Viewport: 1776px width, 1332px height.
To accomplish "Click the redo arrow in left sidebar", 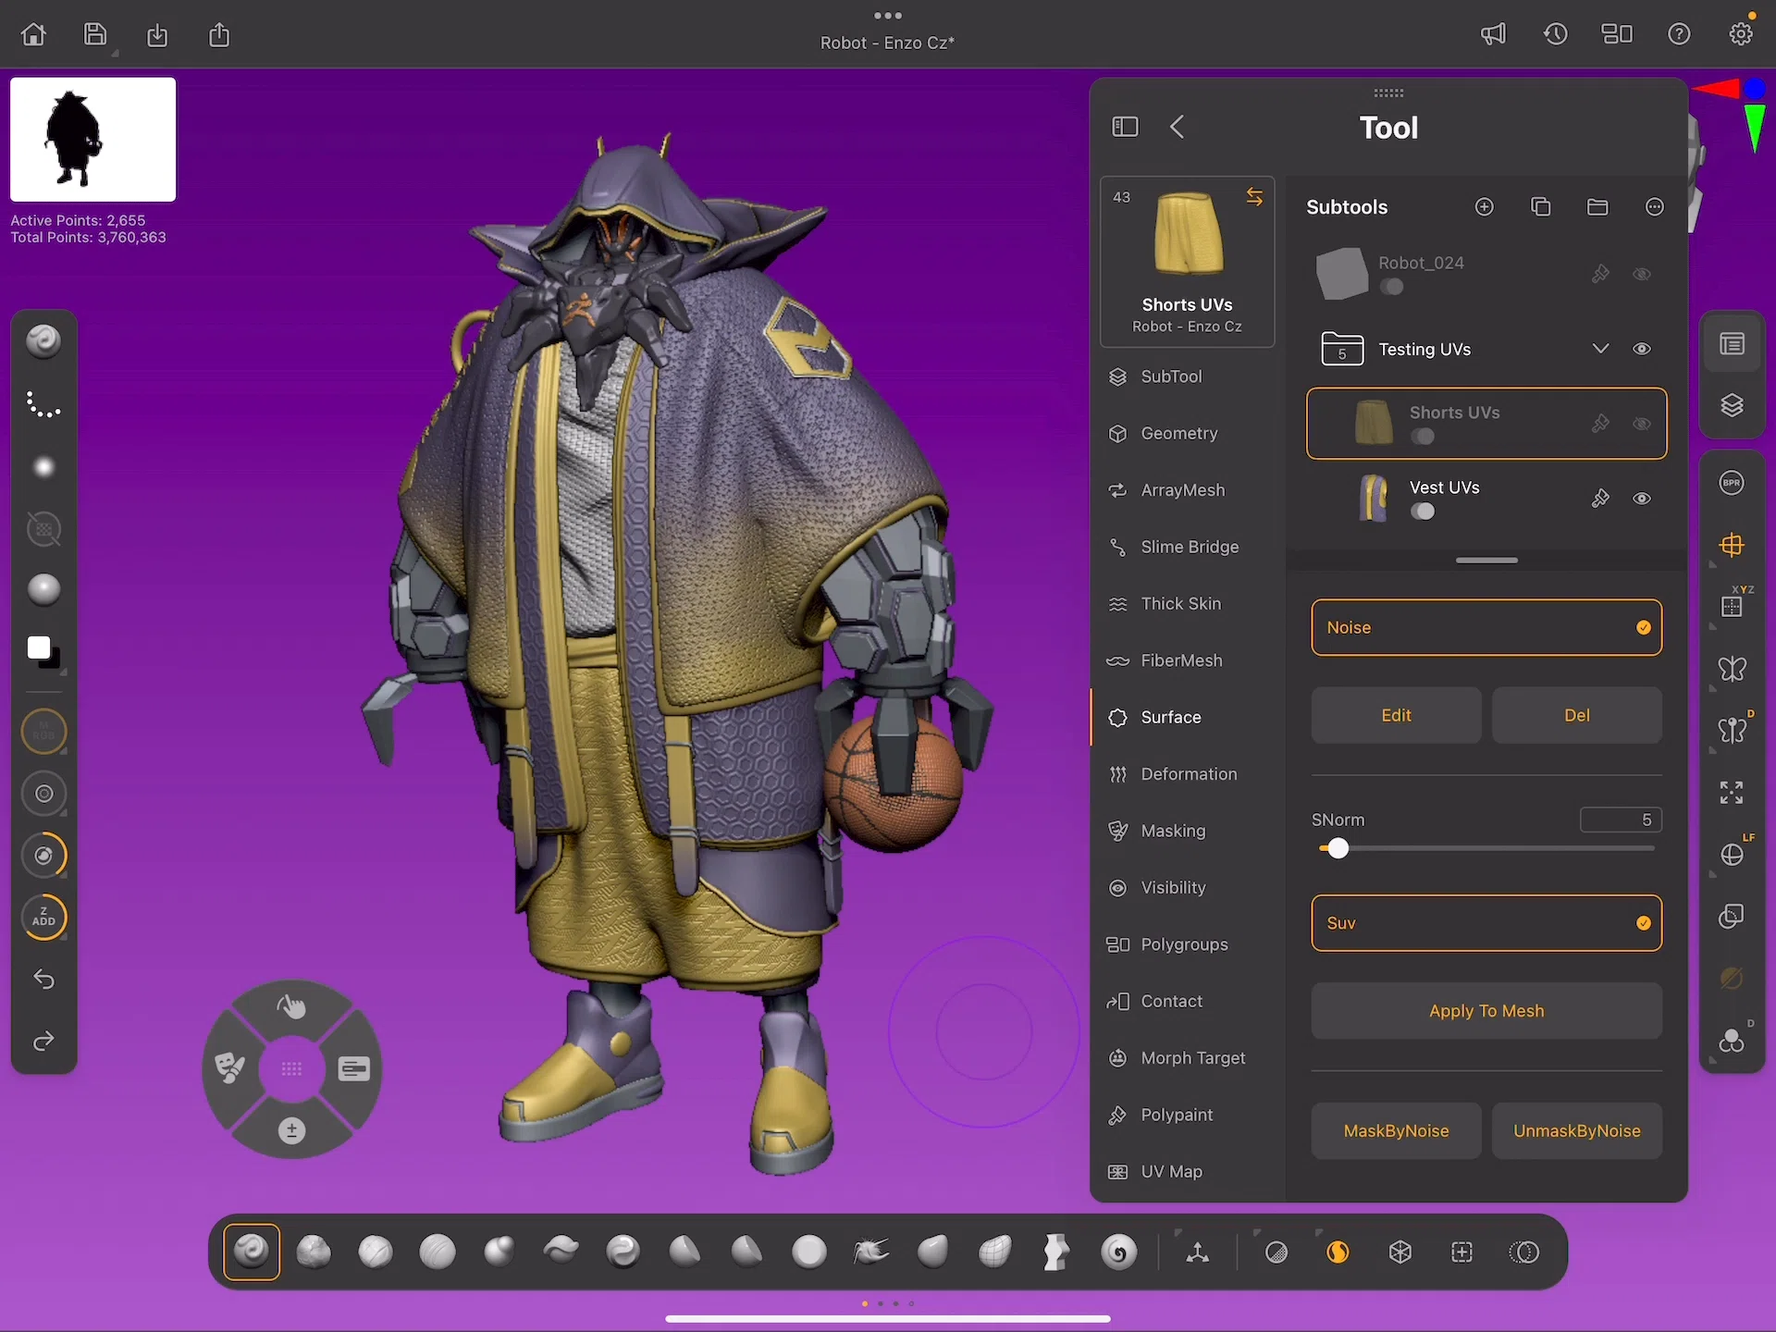I will 43,1042.
